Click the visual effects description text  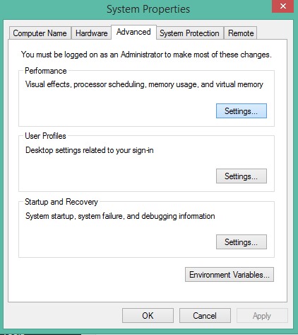(144, 84)
